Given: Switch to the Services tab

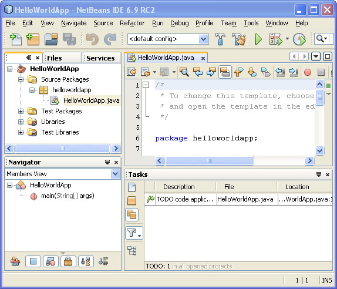Looking at the screenshot, I should 101,58.
